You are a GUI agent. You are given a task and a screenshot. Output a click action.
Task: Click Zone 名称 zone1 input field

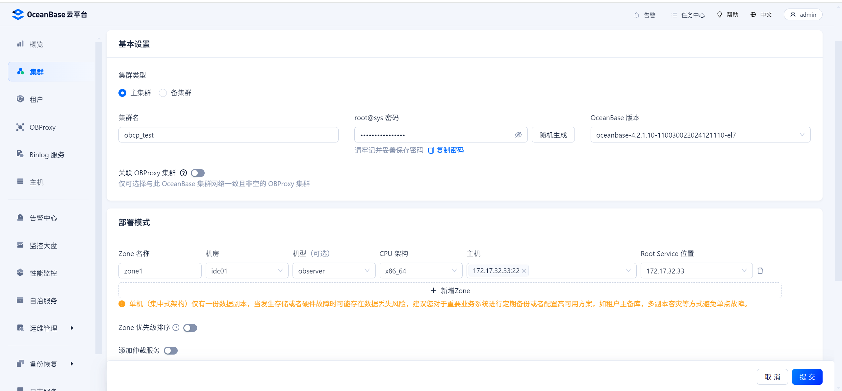pos(160,271)
